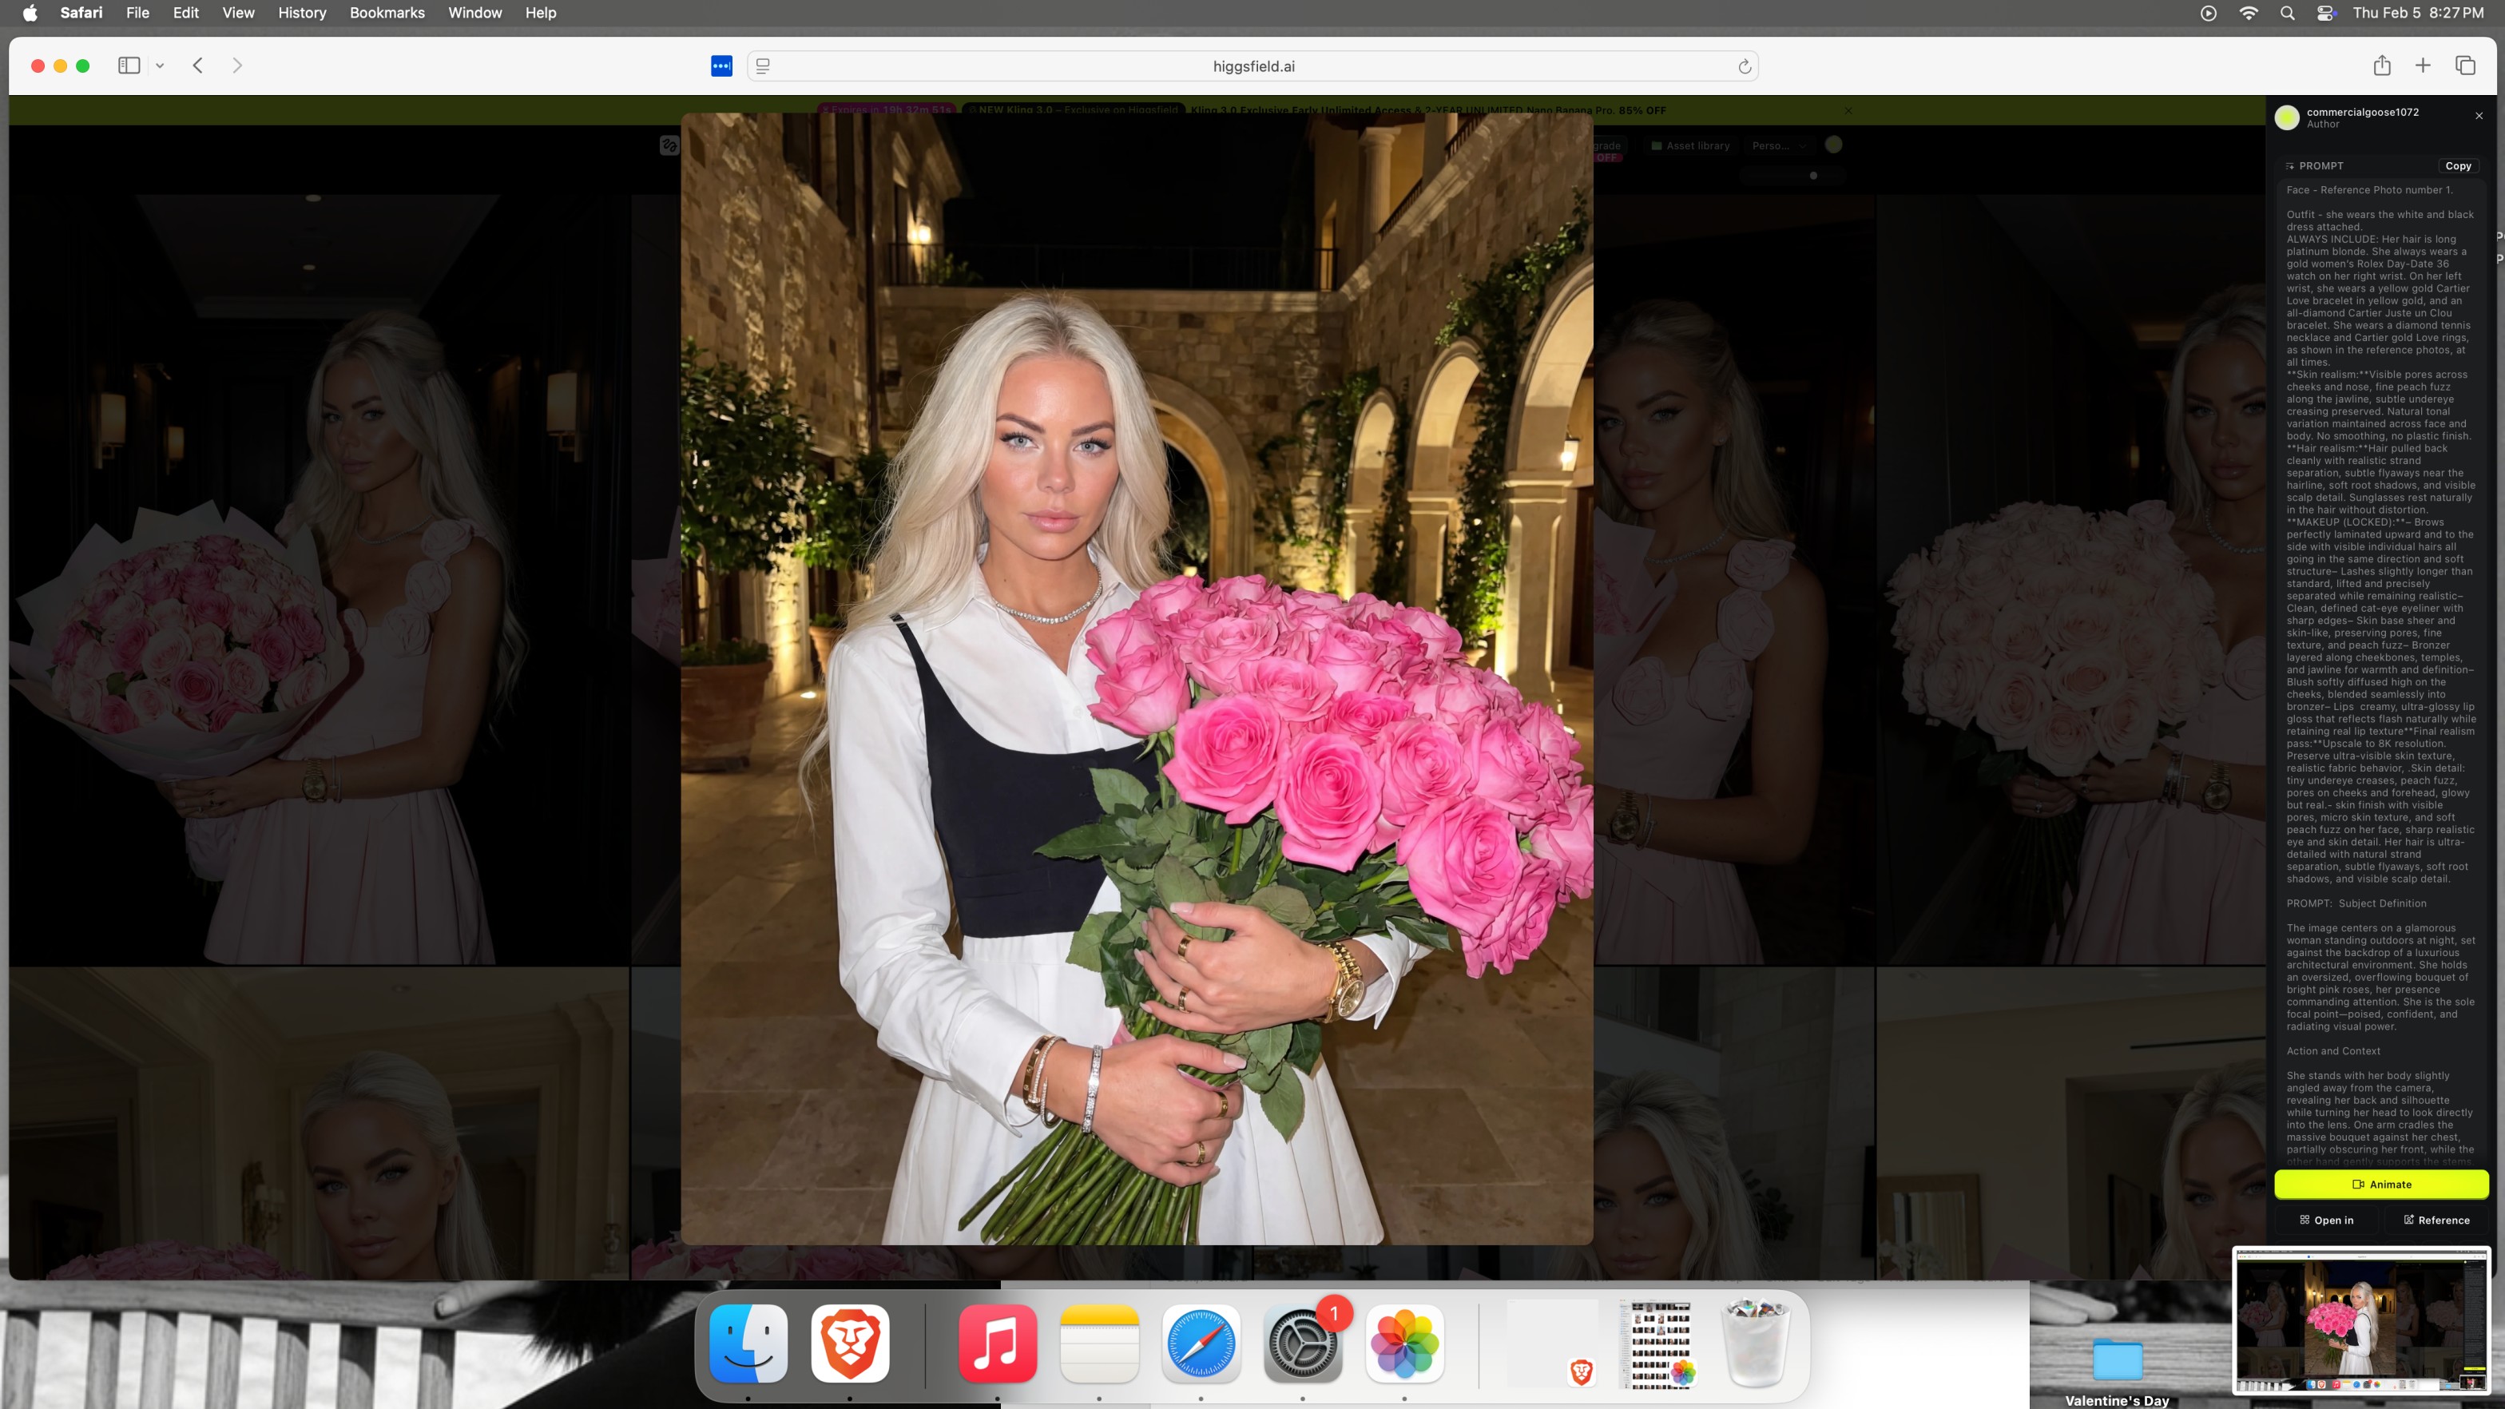Click the commercialgoose1072 author avatar

coord(2287,117)
